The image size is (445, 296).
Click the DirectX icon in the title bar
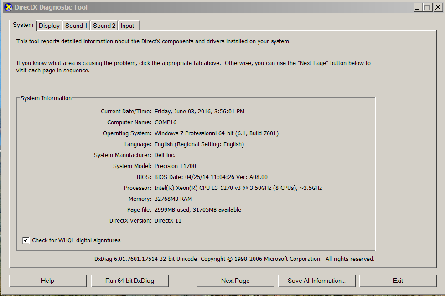(x=7, y=7)
